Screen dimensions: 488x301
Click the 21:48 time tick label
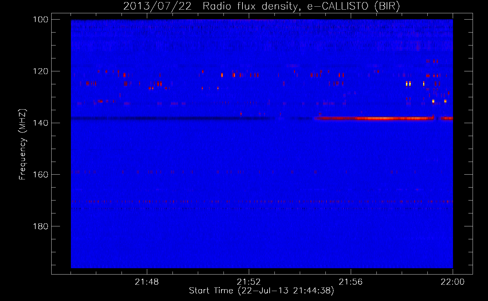click(x=147, y=282)
